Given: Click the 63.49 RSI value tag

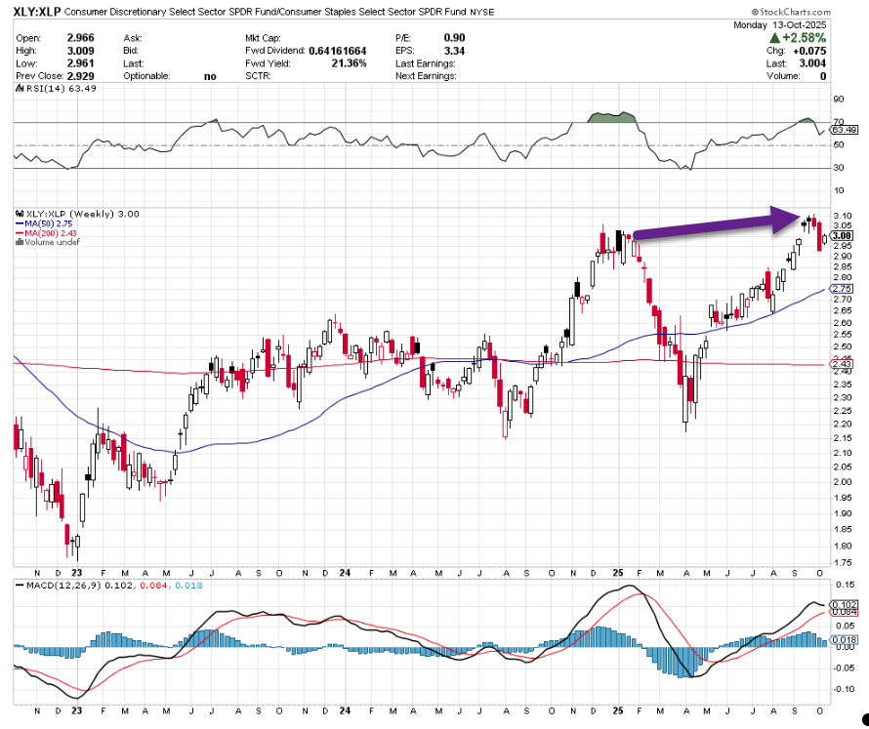Looking at the screenshot, I should pos(841,129).
